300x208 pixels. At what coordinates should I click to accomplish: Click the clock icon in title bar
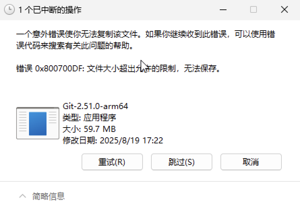click(9, 9)
